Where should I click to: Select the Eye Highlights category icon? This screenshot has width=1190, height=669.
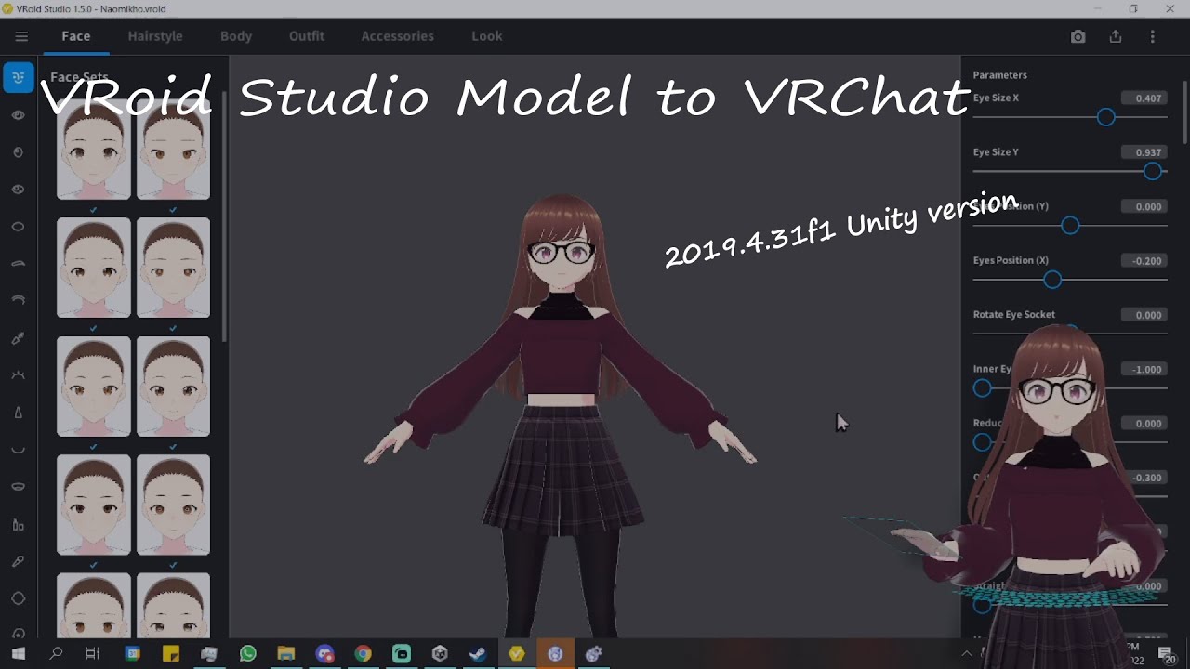click(x=19, y=190)
